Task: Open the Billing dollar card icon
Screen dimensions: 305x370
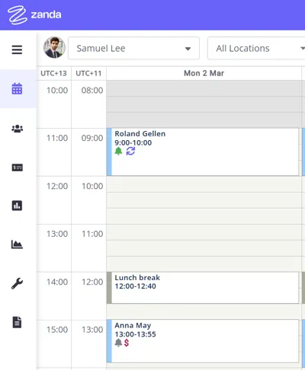Action: pyautogui.click(x=17, y=167)
